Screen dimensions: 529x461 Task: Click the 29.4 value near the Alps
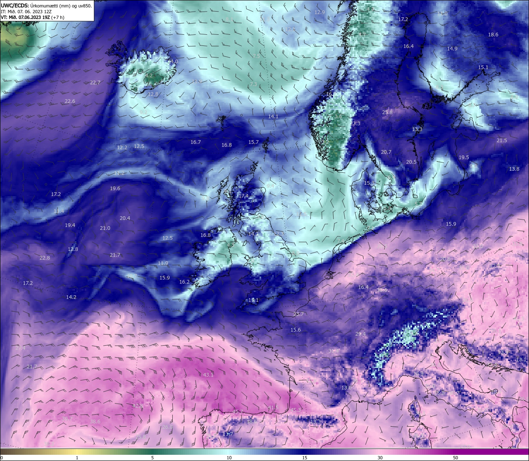click(360, 334)
